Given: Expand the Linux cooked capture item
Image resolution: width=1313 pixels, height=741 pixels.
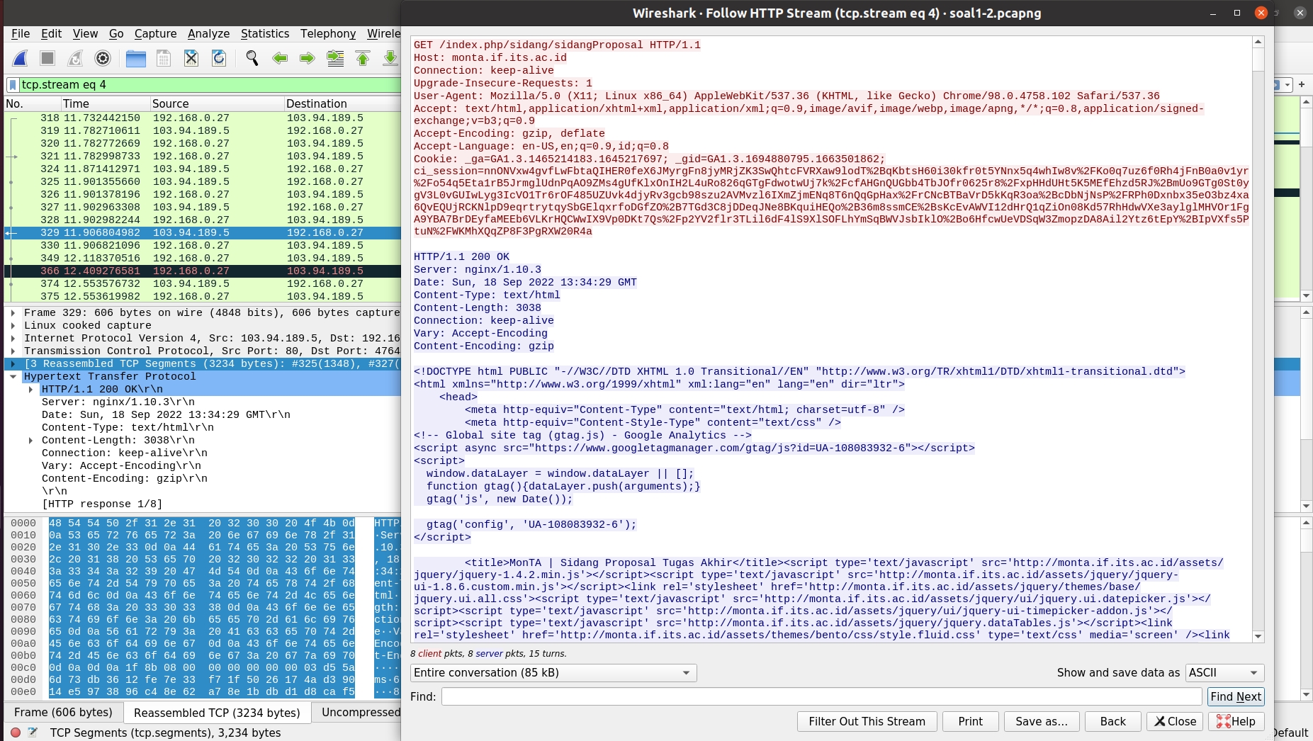Looking at the screenshot, I should click(13, 325).
